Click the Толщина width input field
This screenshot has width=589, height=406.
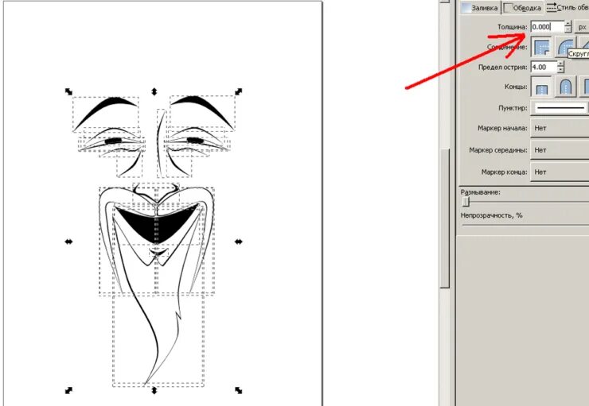(548, 27)
